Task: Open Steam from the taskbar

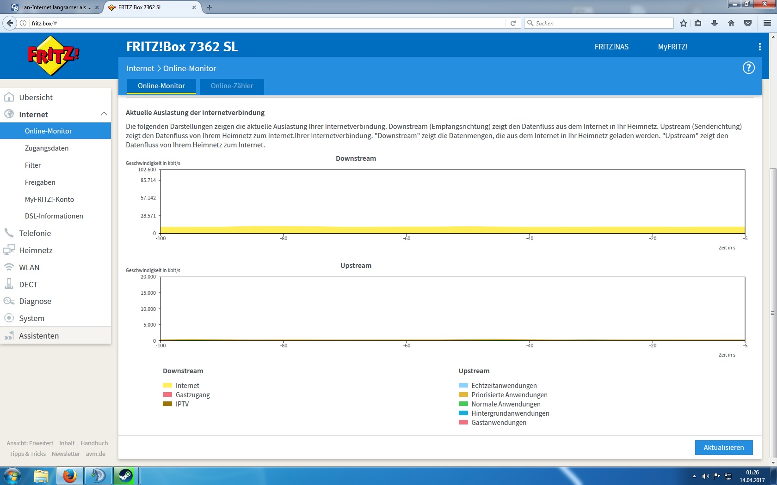Action: (126, 476)
